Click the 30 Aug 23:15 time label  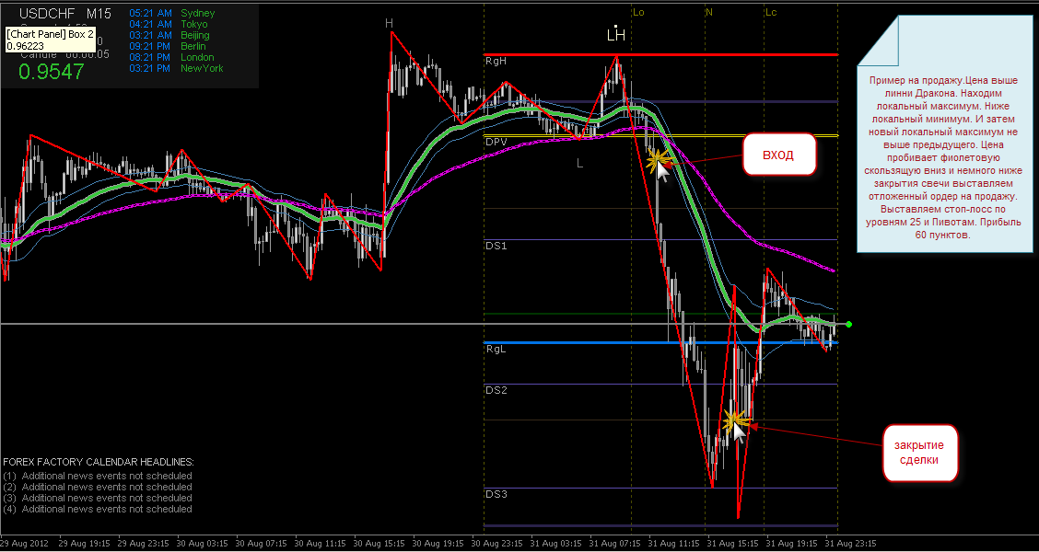497,544
